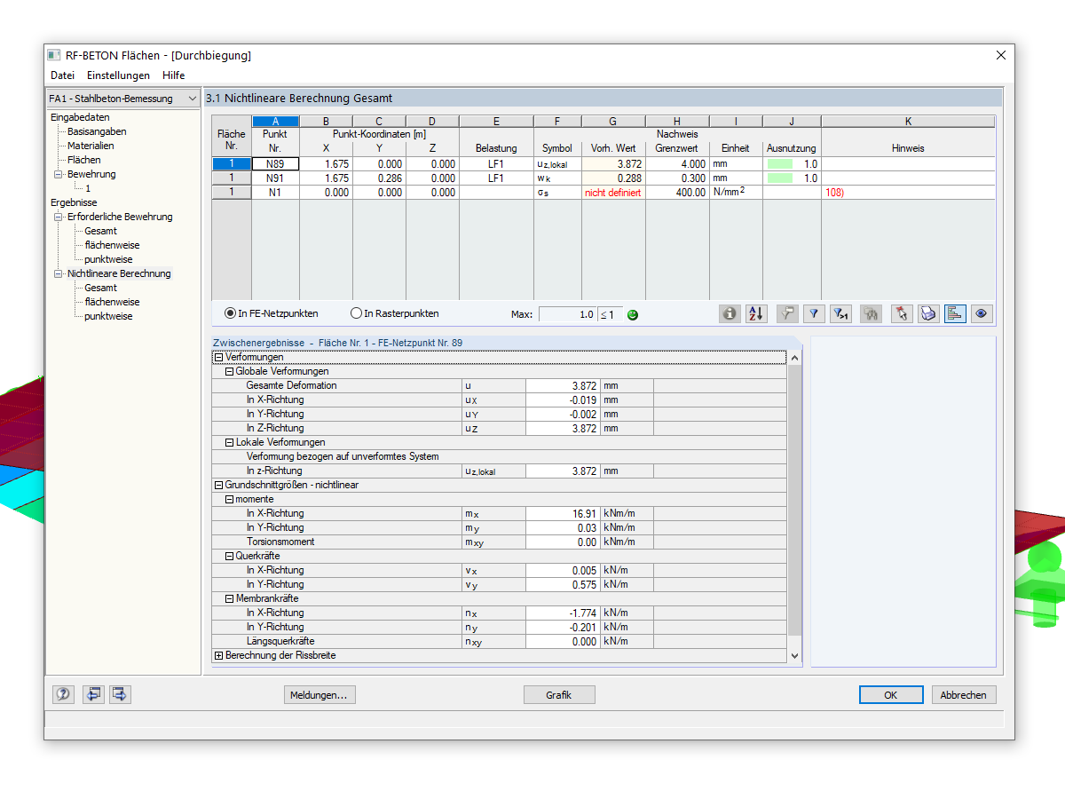Go to next table with right arrow icon
The height and width of the screenshot is (799, 1065).
120,694
